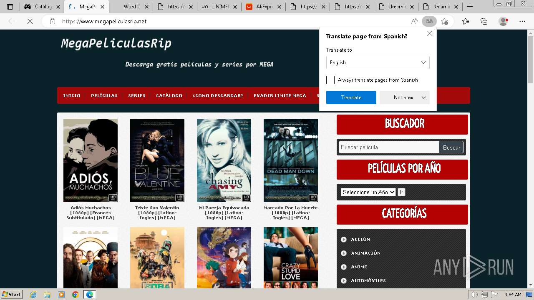Open Marcado Por La Muerte link
Viewport: 534px width, 300px height.
click(x=291, y=212)
